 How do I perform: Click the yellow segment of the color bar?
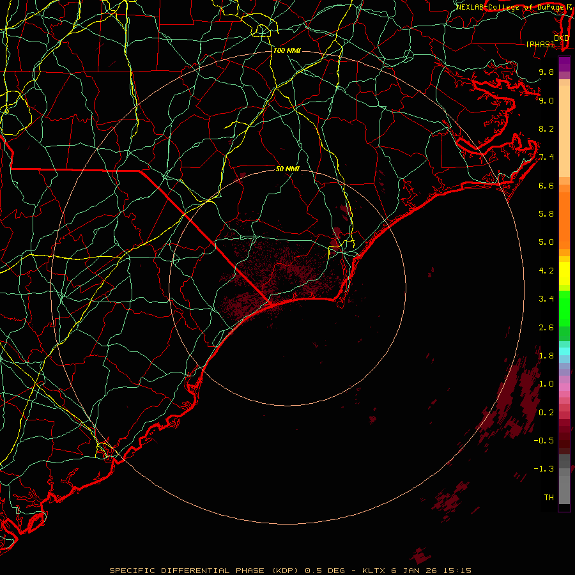pyautogui.click(x=564, y=273)
